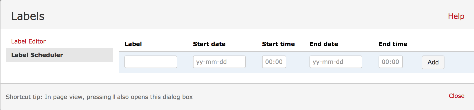The image size is (474, 110).
Task: Click the Start time column header
Action: click(x=278, y=44)
